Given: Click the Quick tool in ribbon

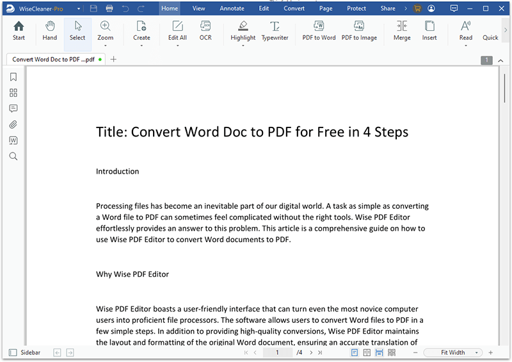Looking at the screenshot, I should coord(490,38).
